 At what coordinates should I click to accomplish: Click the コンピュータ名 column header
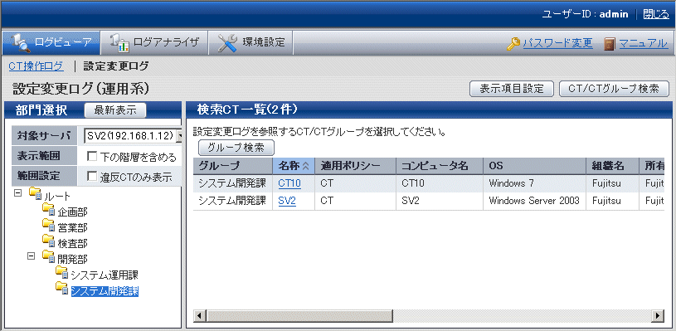(x=440, y=166)
